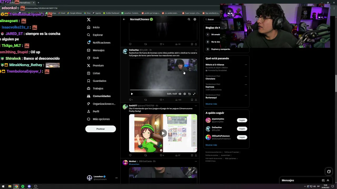
Task: Open DeDazHax profile avatar on post
Action: (x=125, y=51)
